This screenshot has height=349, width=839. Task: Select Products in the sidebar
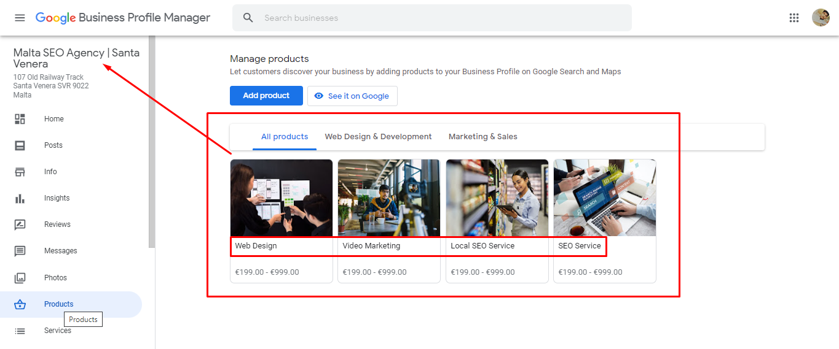[x=71, y=304]
